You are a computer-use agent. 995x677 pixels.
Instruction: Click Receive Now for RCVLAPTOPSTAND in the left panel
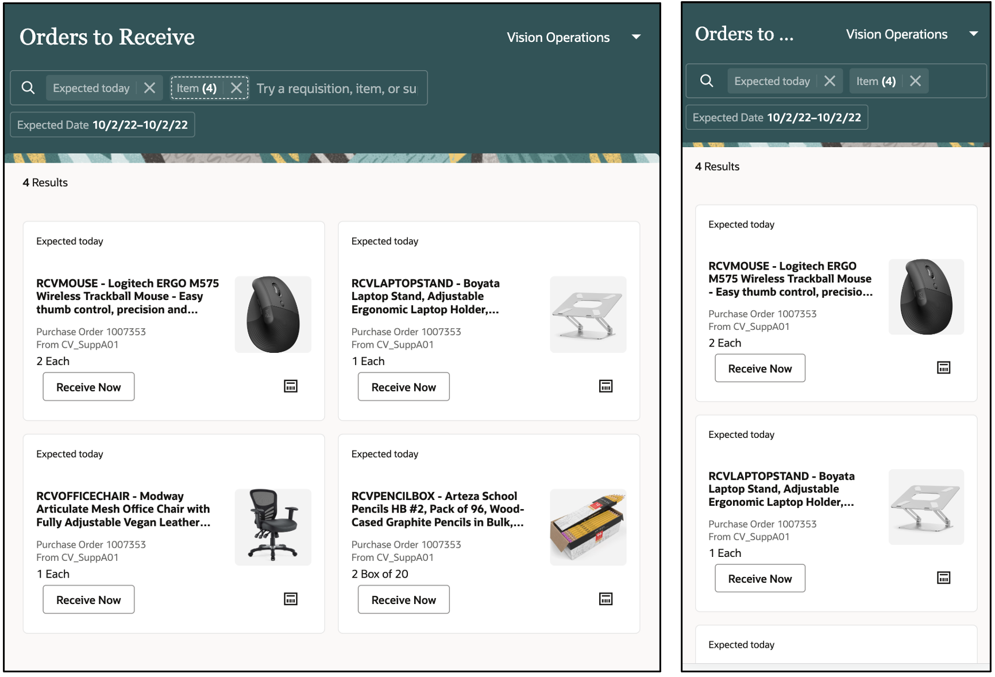(x=403, y=387)
